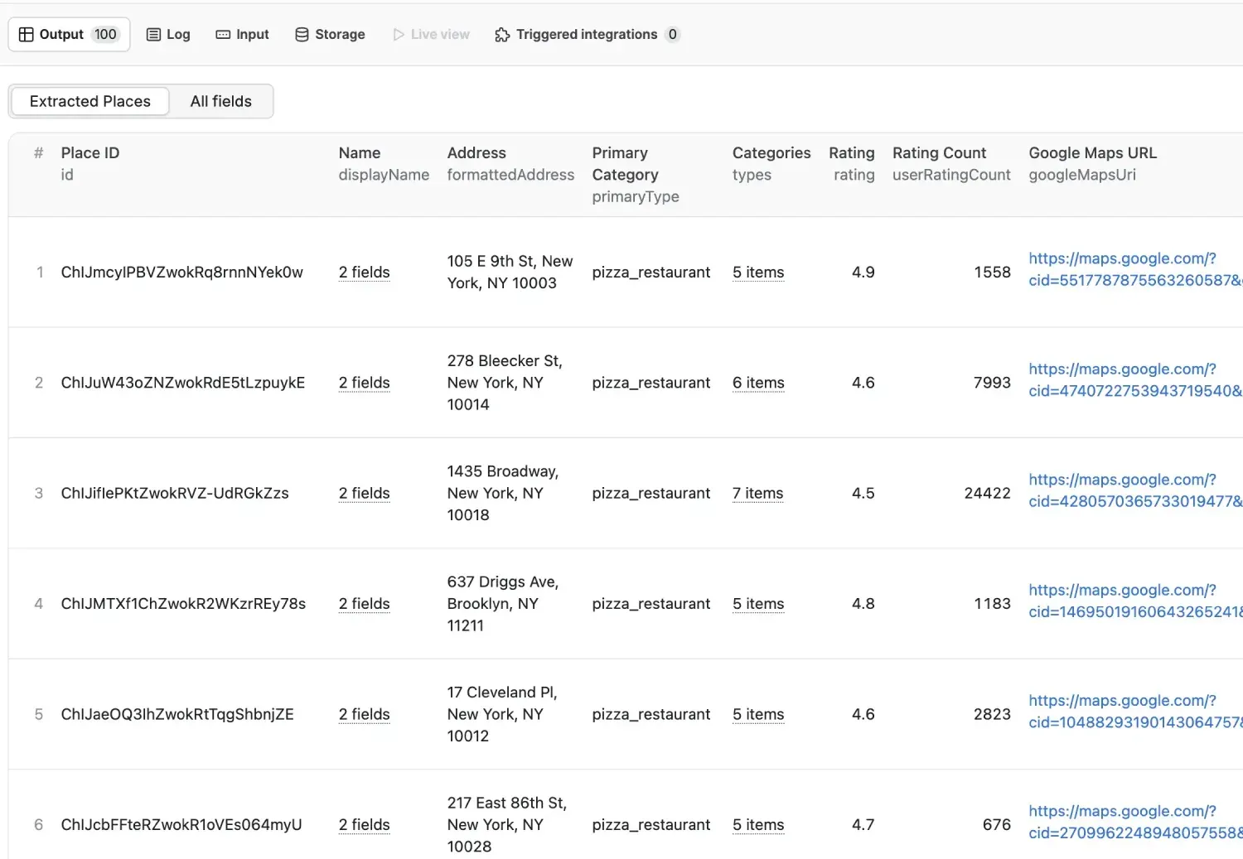Click the output count badge showing 100
Image resolution: width=1243 pixels, height=859 pixels.
coord(105,34)
